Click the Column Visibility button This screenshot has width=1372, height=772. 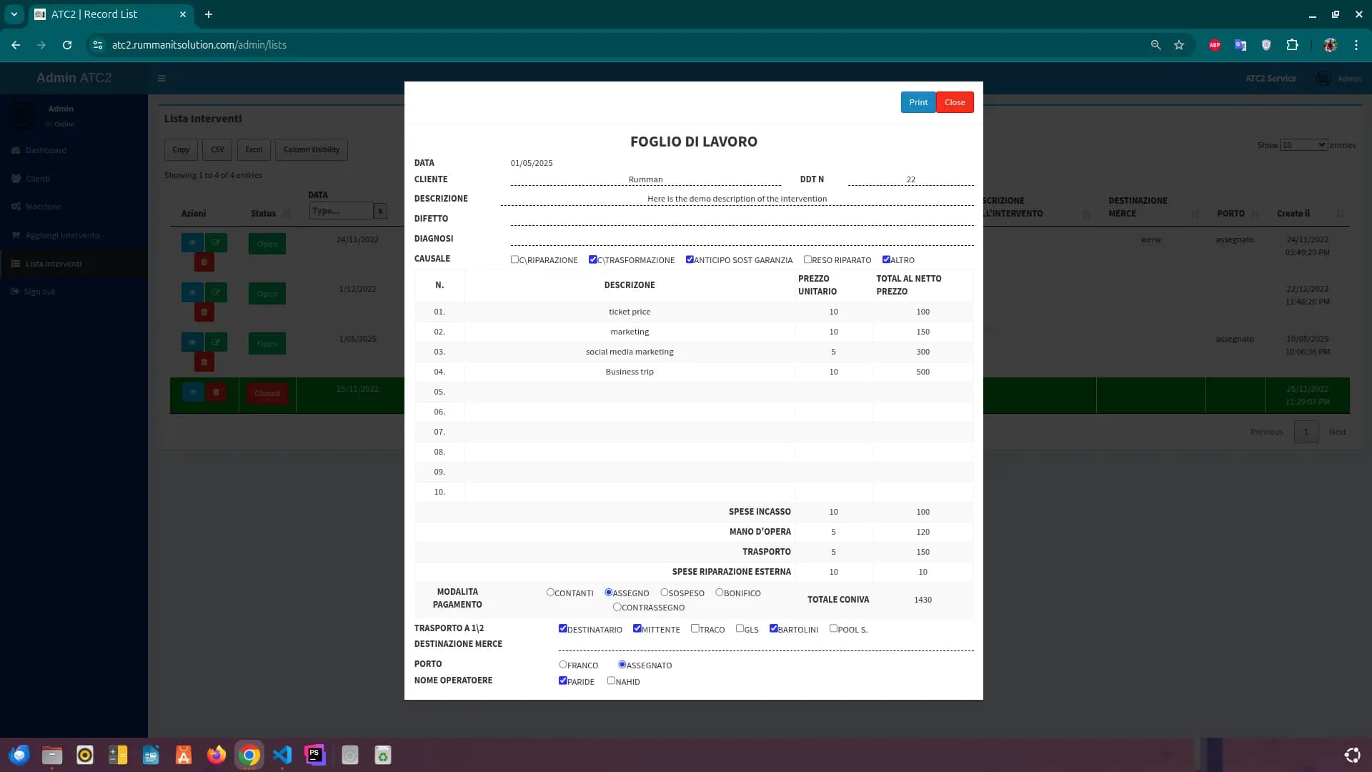(x=312, y=149)
